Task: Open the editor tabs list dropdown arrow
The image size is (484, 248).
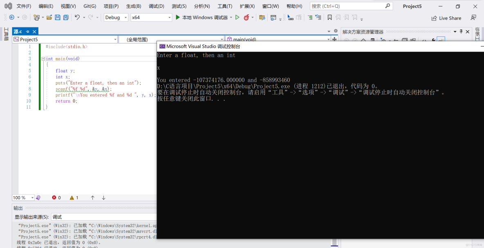Action: [329, 31]
